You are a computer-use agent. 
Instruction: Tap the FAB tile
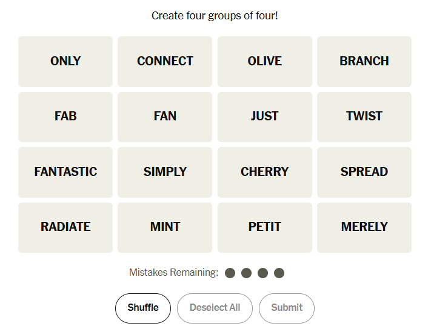coord(65,116)
